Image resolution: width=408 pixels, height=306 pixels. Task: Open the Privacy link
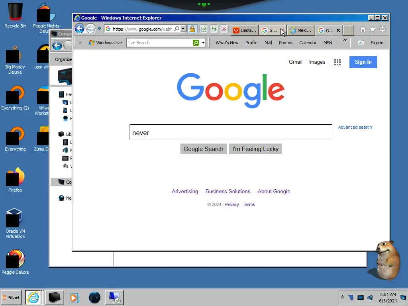click(x=231, y=204)
